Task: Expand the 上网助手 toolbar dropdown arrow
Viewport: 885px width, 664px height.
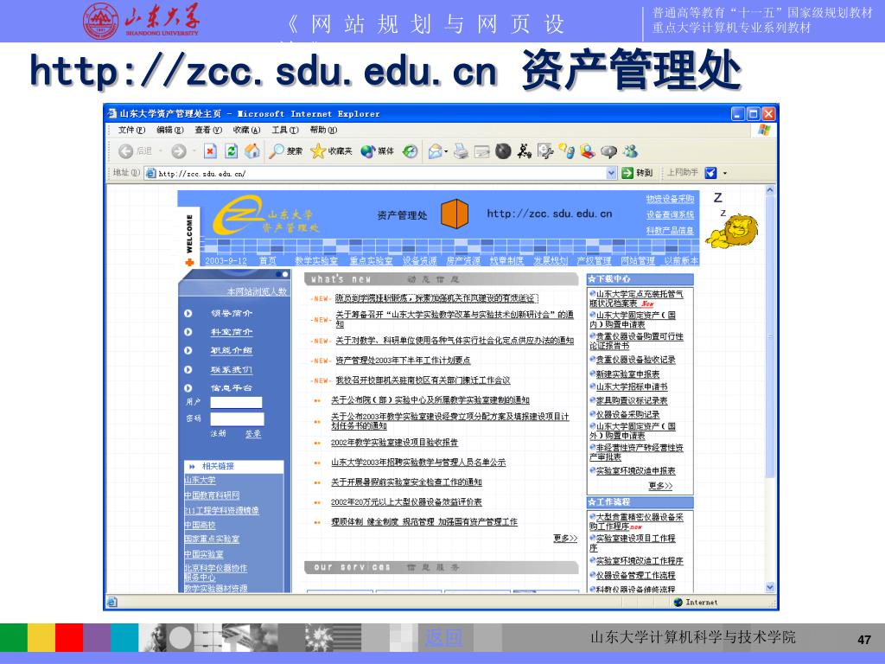Action: tap(725, 173)
